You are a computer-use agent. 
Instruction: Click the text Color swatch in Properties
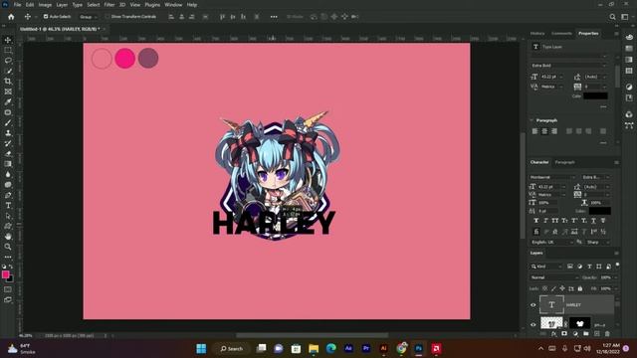pyautogui.click(x=595, y=96)
